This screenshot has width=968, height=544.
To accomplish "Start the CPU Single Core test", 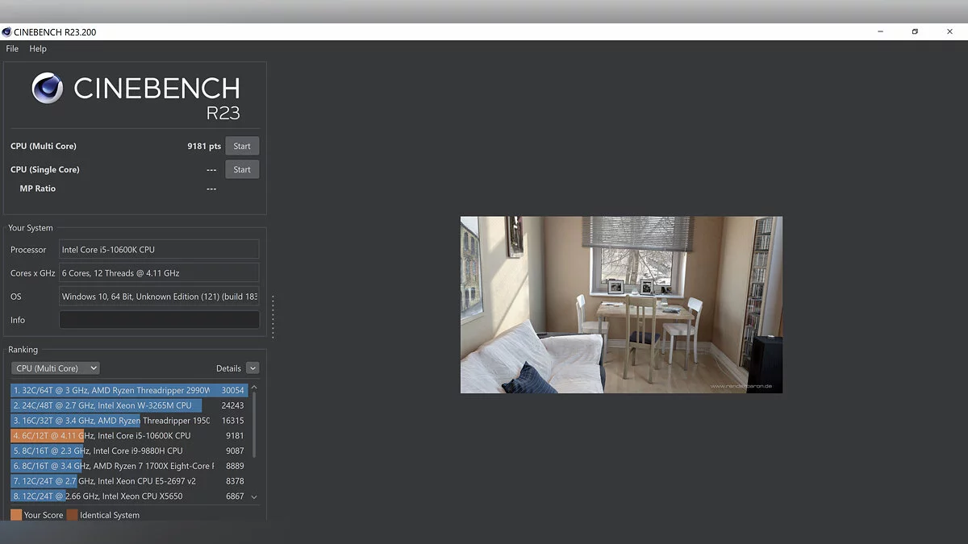I will pos(242,169).
